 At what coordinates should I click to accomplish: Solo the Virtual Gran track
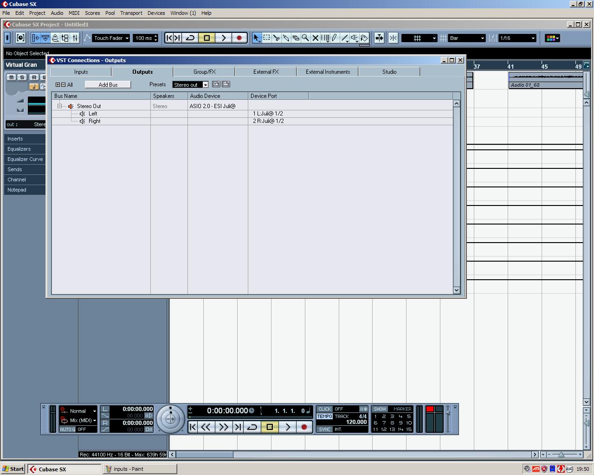pyautogui.click(x=22, y=77)
